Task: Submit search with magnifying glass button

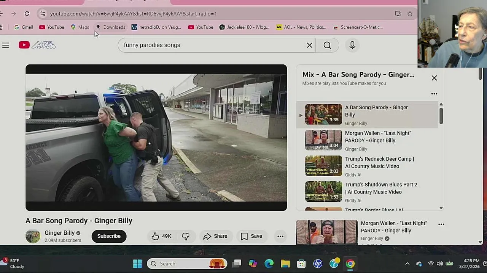Action: click(327, 45)
